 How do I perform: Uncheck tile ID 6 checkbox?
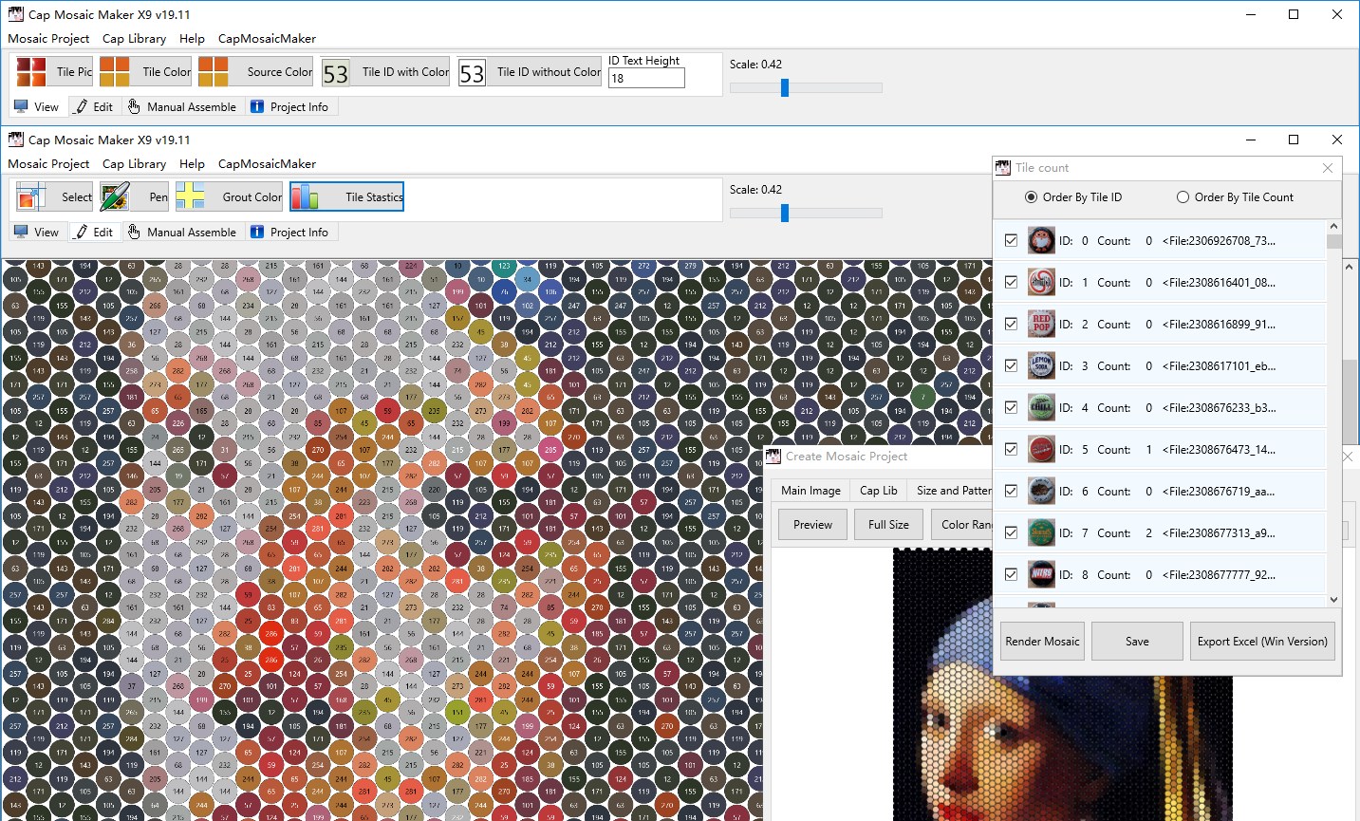pyautogui.click(x=1011, y=491)
